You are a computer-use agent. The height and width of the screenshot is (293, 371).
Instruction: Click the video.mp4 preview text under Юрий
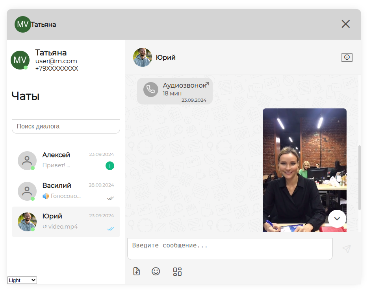coord(63,227)
